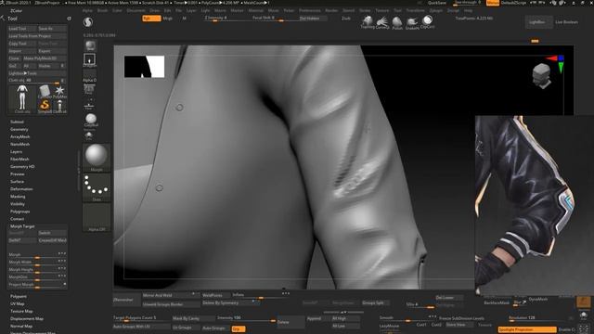Select the CurveQuadFill brush icon

click(382, 22)
